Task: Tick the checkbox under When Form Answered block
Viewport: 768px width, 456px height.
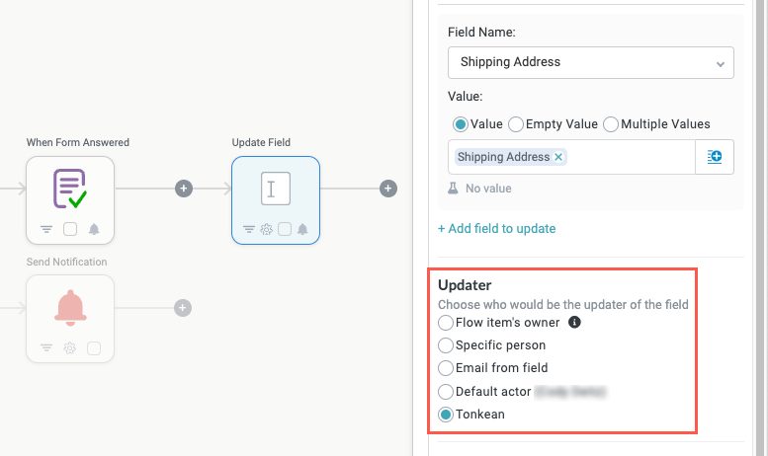Action: (70, 229)
